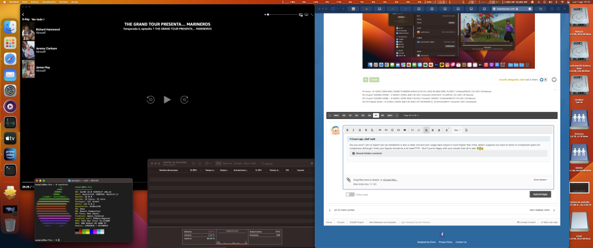
Task: Click the Quote button under the post
Action: (x=374, y=80)
